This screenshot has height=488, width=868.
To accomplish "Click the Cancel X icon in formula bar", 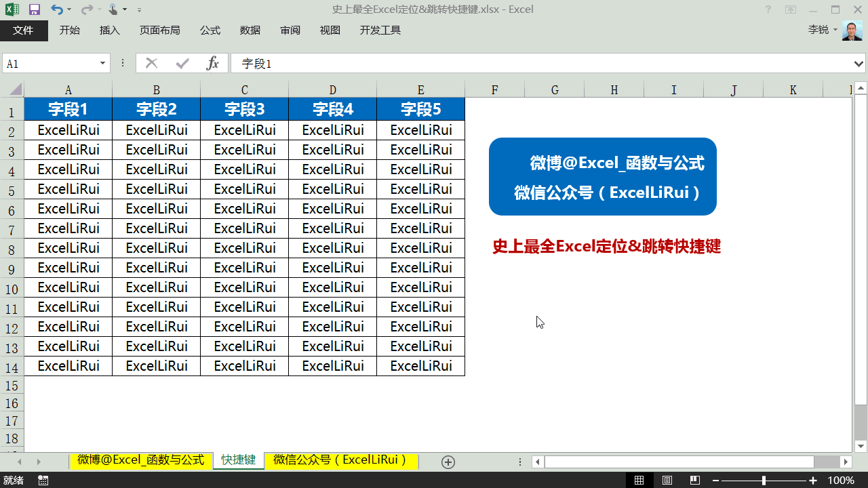I will click(x=151, y=64).
